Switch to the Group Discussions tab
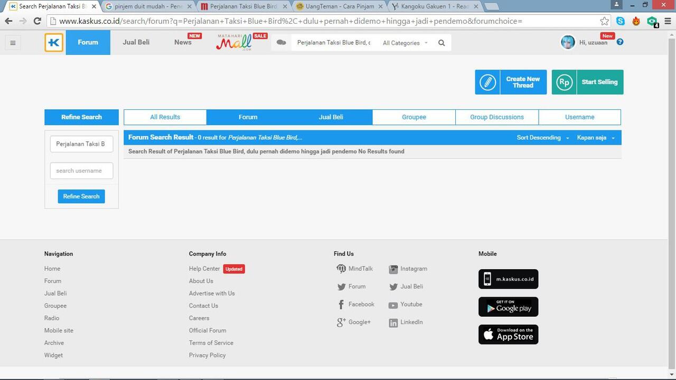Image resolution: width=676 pixels, height=380 pixels. tap(497, 117)
